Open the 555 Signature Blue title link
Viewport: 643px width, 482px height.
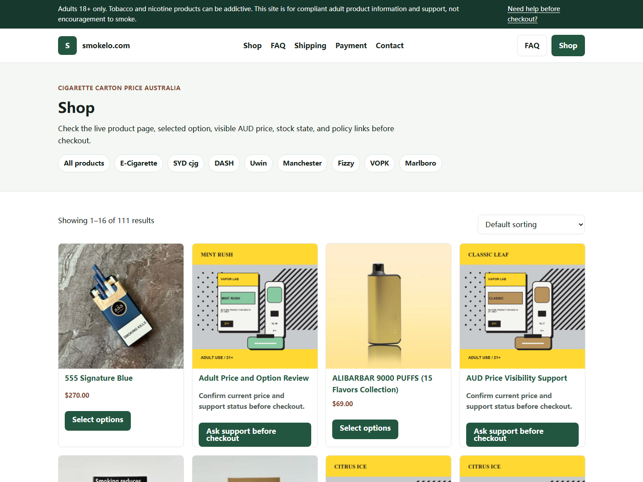point(99,378)
